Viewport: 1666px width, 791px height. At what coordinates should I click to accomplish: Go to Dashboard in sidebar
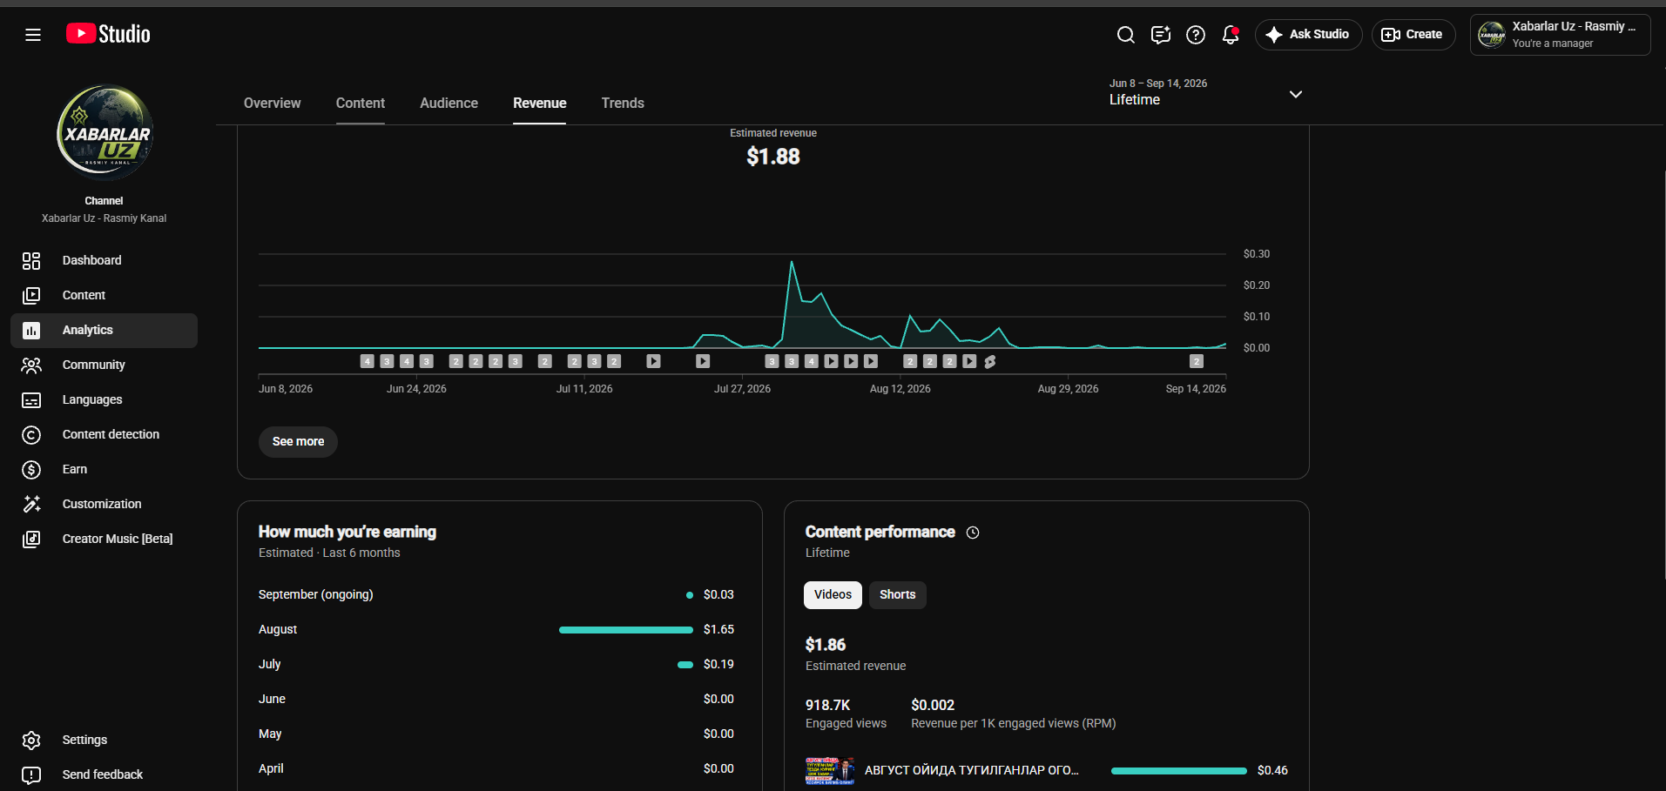point(104,260)
